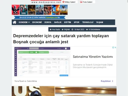Viewport: 128px width, 96px height.
Task: Click the chevron next to Kaydolun
Action: pos(113,81)
